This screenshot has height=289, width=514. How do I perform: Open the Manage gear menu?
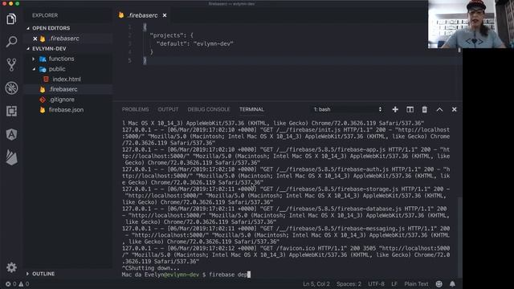coord(11,267)
